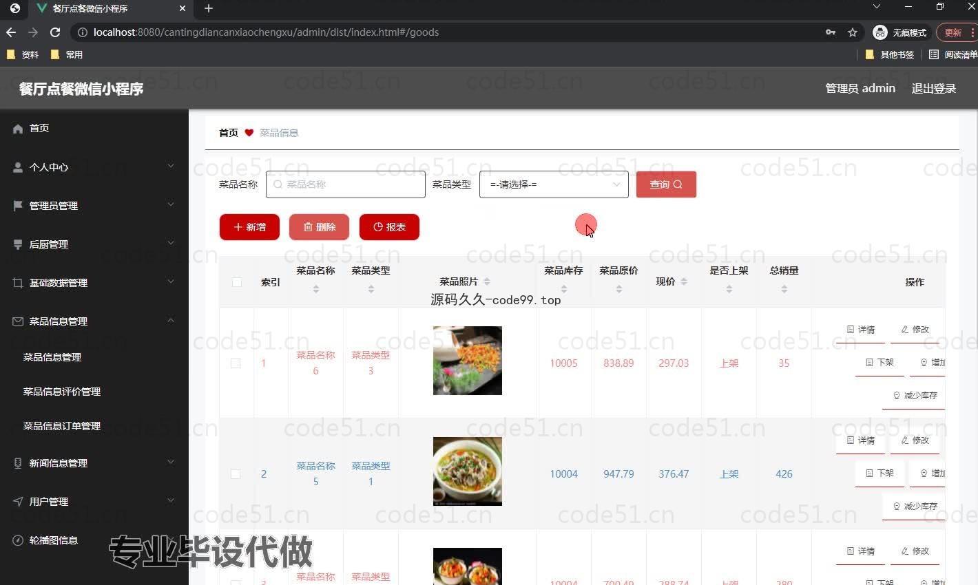Image resolution: width=978 pixels, height=585 pixels.
Task: Click the soup photo thumbnail in row 2
Action: point(468,471)
